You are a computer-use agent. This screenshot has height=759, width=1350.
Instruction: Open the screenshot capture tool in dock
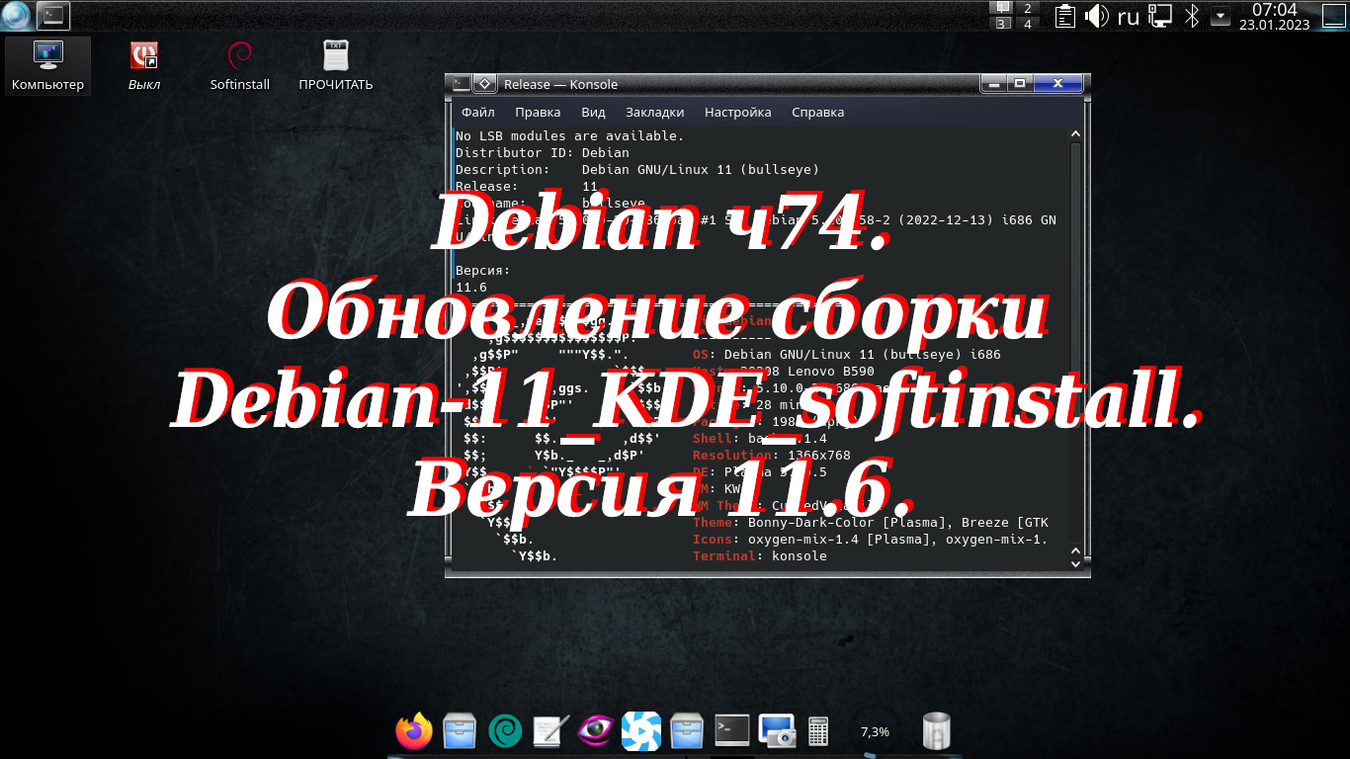pyautogui.click(x=778, y=731)
